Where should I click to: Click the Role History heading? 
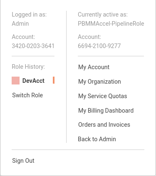coord(28,67)
